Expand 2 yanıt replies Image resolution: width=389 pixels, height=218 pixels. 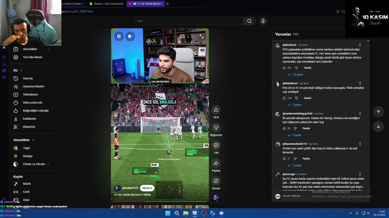(294, 165)
